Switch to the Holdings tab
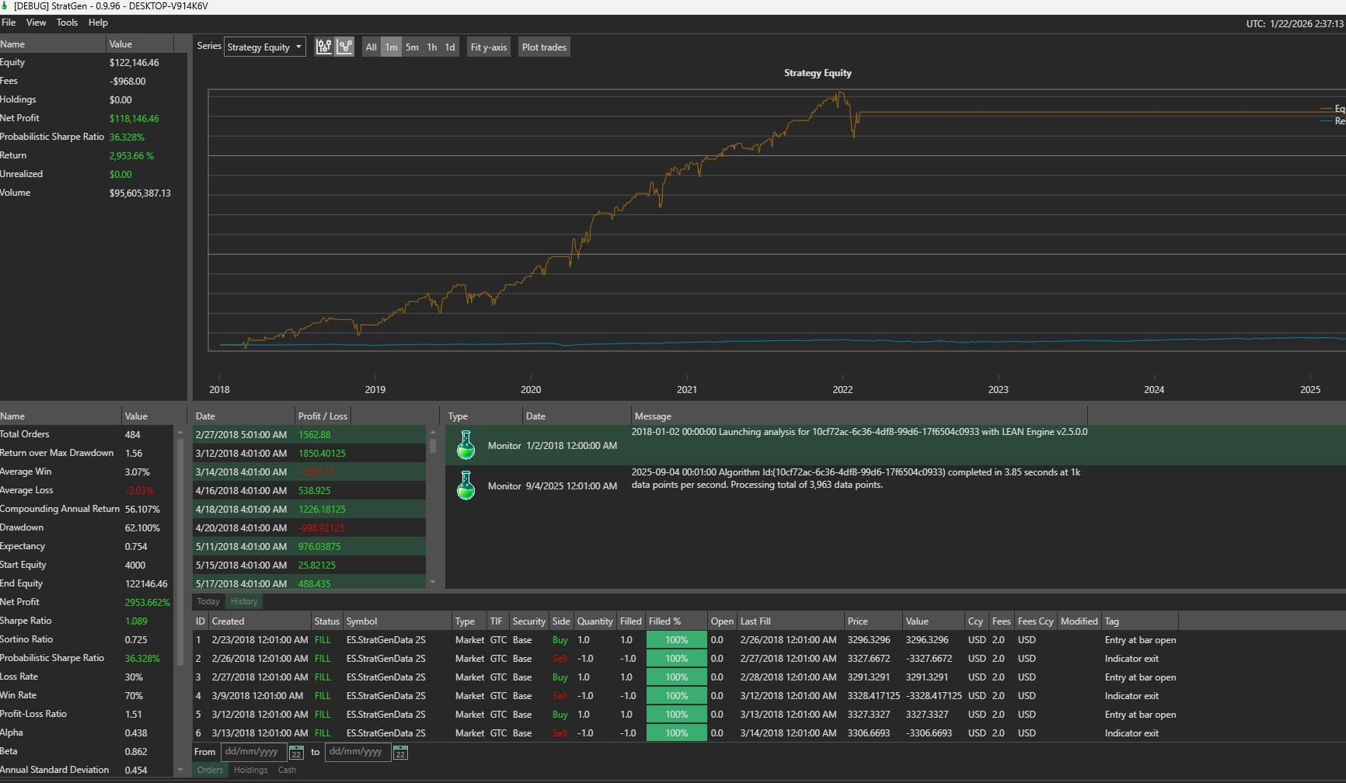Viewport: 1346px width, 783px height. coord(250,770)
